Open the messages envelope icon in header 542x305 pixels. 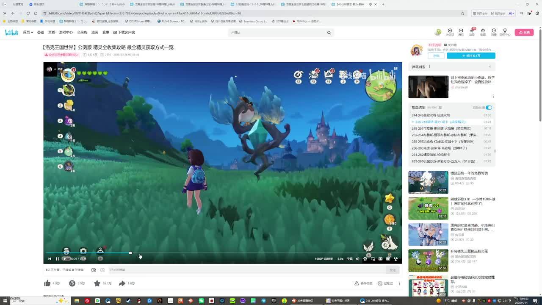(461, 32)
